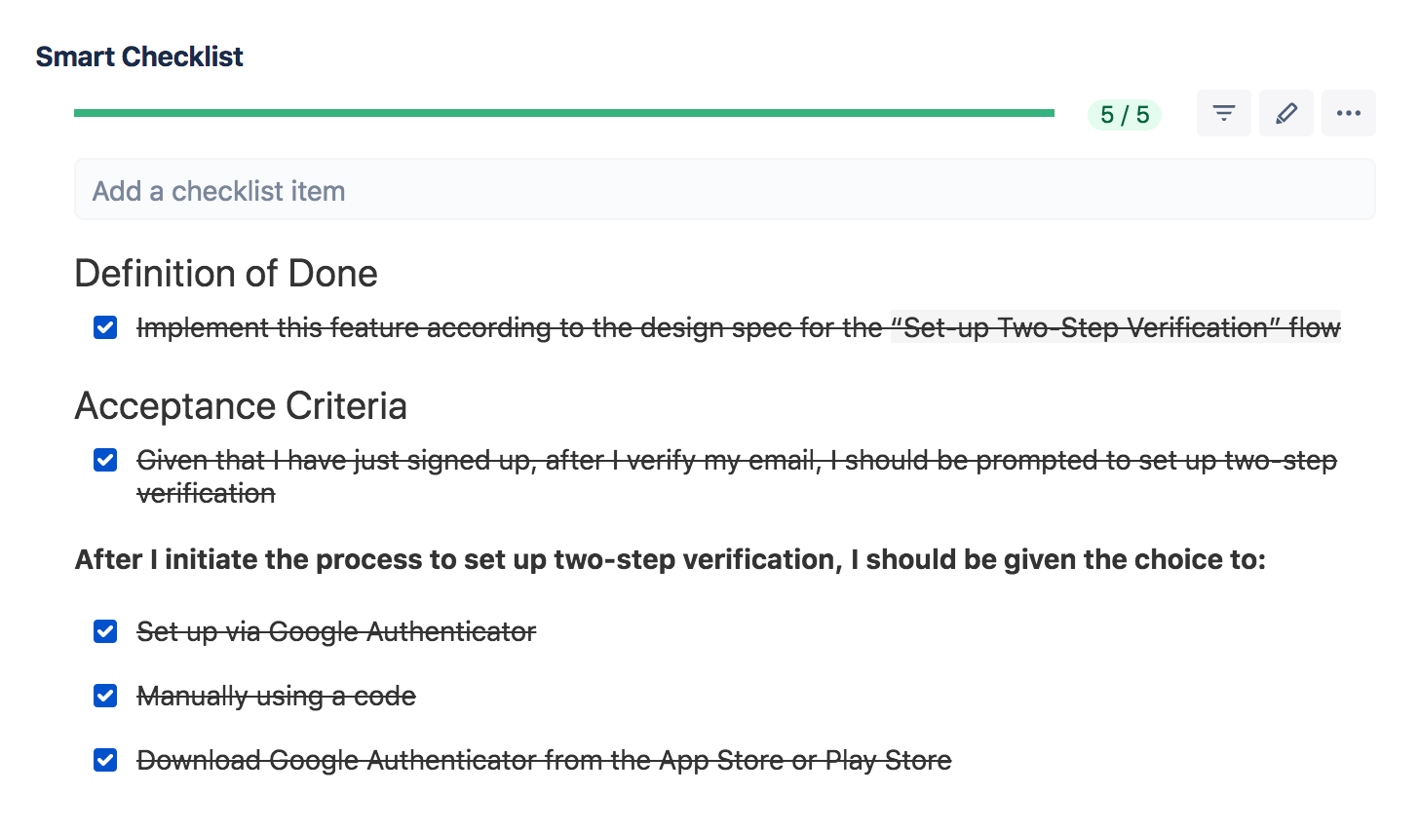Click the Download Google Authenticator item text
This screenshot has height=832, width=1419.
pyautogui.click(x=544, y=760)
